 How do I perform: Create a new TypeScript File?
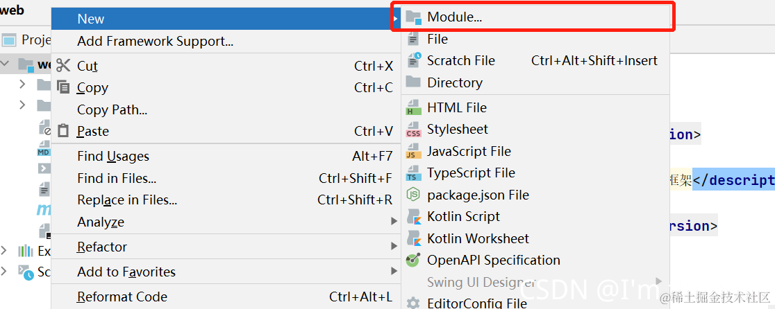535,173
